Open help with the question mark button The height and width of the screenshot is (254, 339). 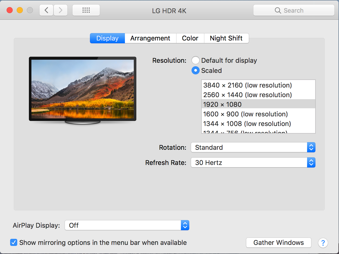point(323,243)
